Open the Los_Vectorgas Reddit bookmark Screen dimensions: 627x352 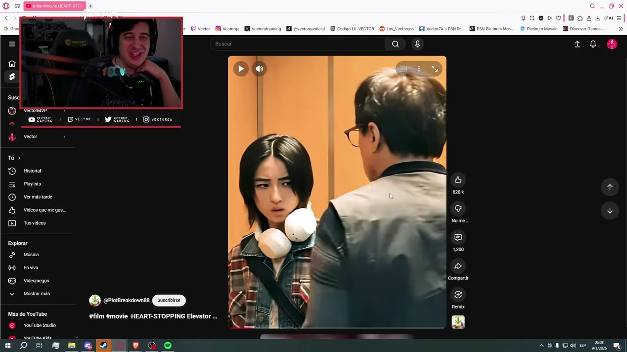pyautogui.click(x=397, y=29)
